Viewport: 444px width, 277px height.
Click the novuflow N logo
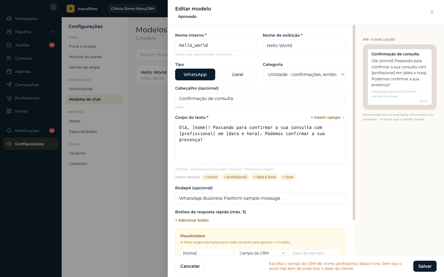click(x=71, y=9)
